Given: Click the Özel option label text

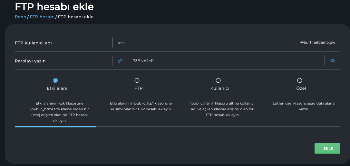Looking at the screenshot, I should click(x=301, y=88).
